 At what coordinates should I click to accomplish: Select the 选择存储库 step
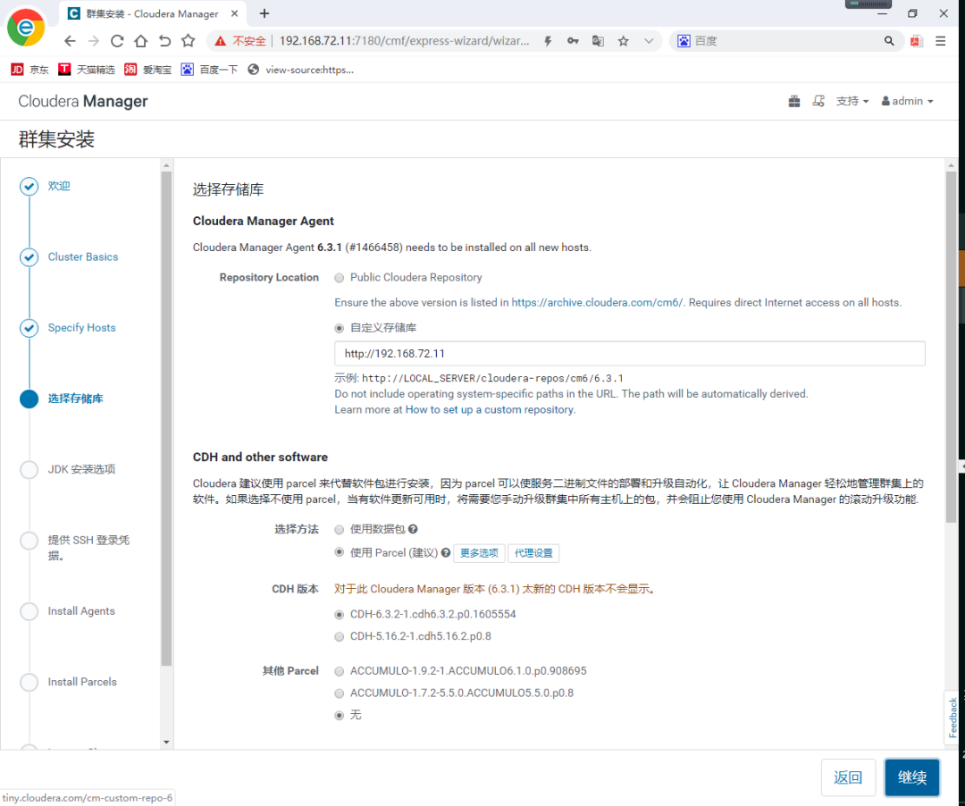[x=75, y=399]
